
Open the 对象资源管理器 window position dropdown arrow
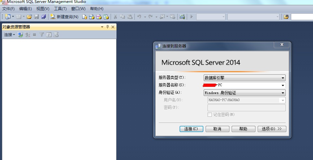point(102,27)
